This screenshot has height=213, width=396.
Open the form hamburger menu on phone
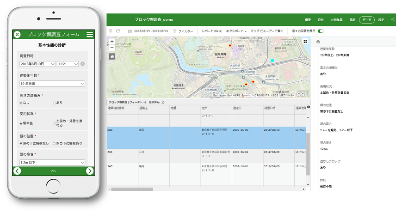point(90,35)
